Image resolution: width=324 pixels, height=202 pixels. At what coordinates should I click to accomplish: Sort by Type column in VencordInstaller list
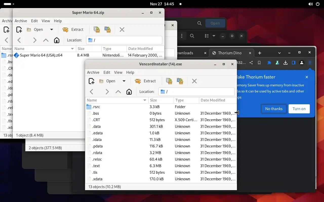coord(186,100)
